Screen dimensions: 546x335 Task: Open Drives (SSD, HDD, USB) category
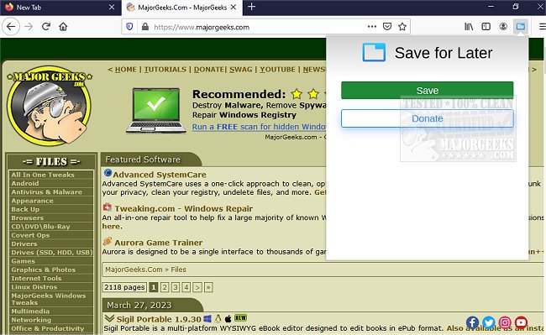click(51, 253)
